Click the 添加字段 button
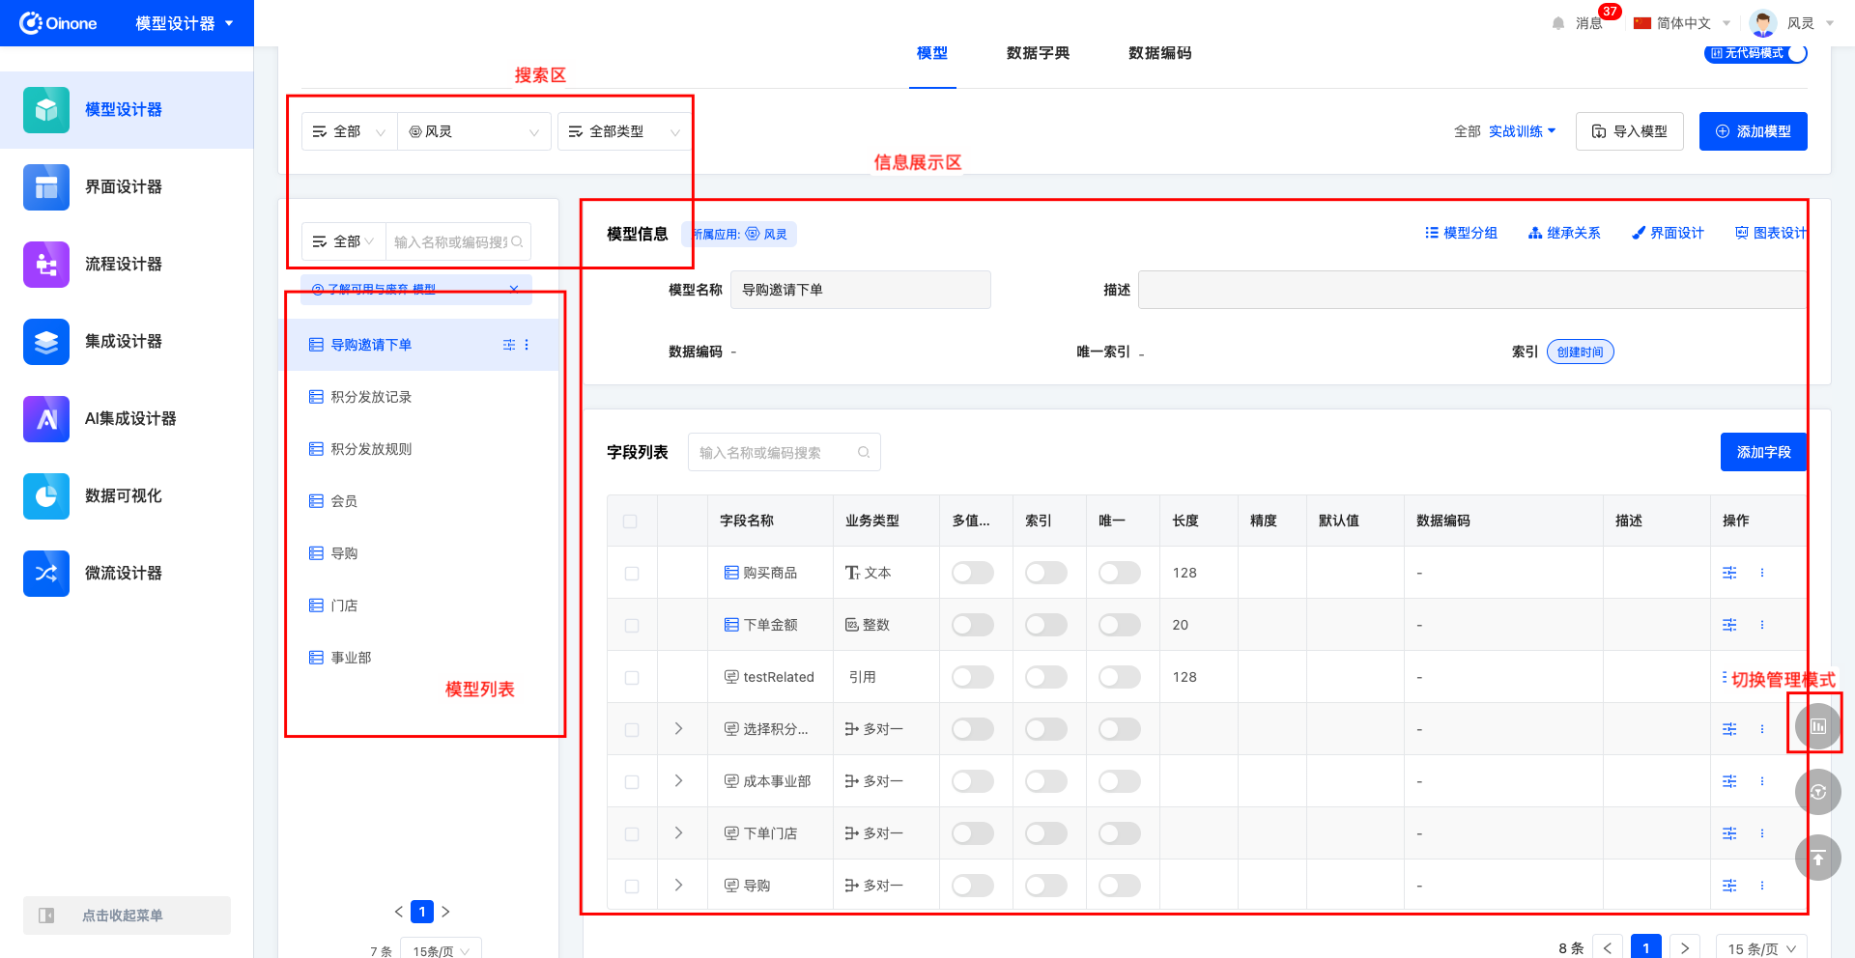The width and height of the screenshot is (1855, 958). 1762,452
